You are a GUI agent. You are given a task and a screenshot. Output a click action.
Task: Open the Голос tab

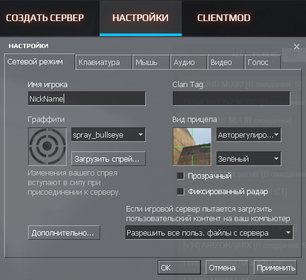263,62
